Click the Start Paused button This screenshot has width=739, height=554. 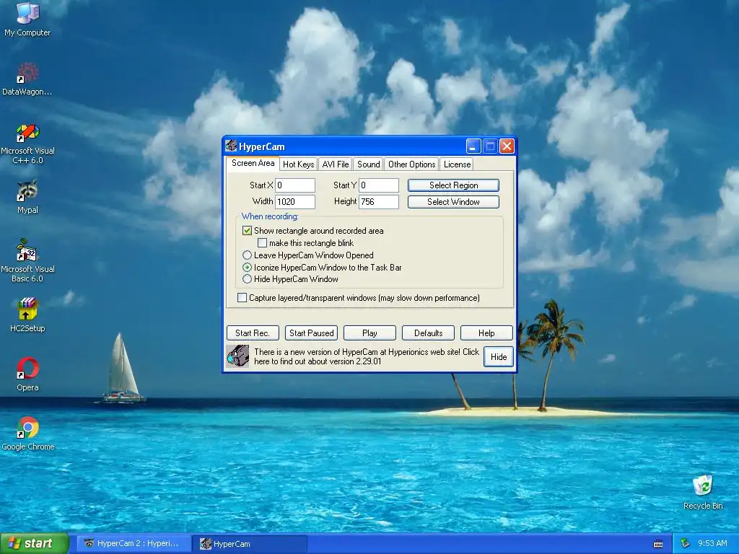[x=312, y=333]
